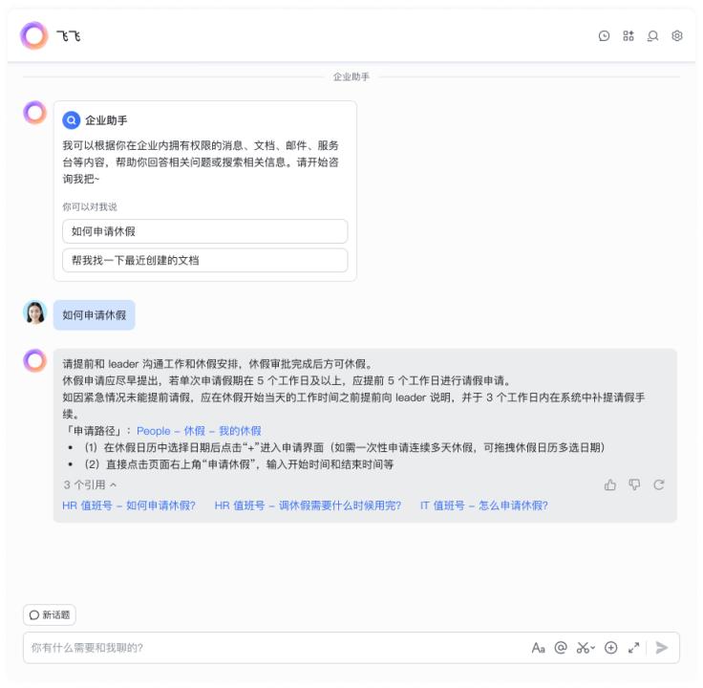Screen dimensions: 703x688
Task: Click the notification bell icon
Action: pos(652,36)
